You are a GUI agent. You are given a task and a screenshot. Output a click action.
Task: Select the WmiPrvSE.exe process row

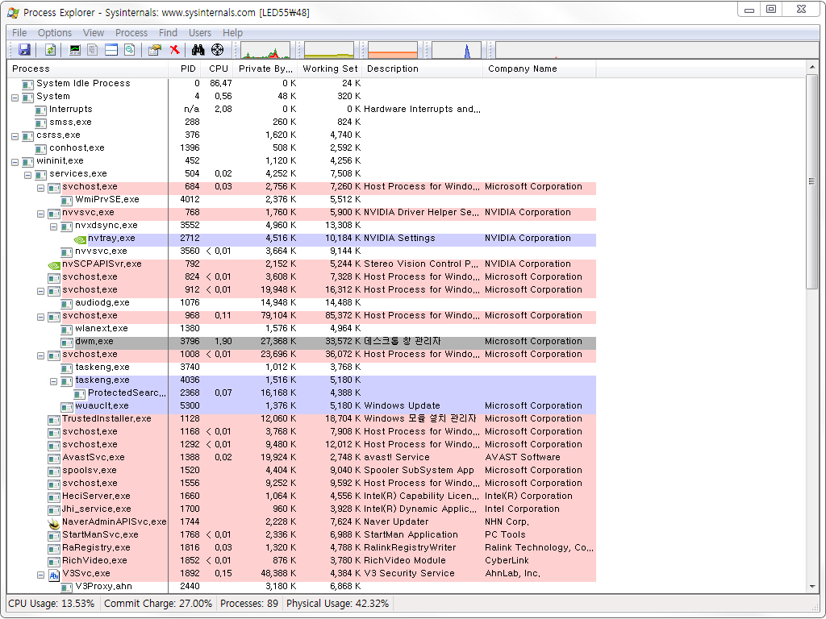[302, 200]
